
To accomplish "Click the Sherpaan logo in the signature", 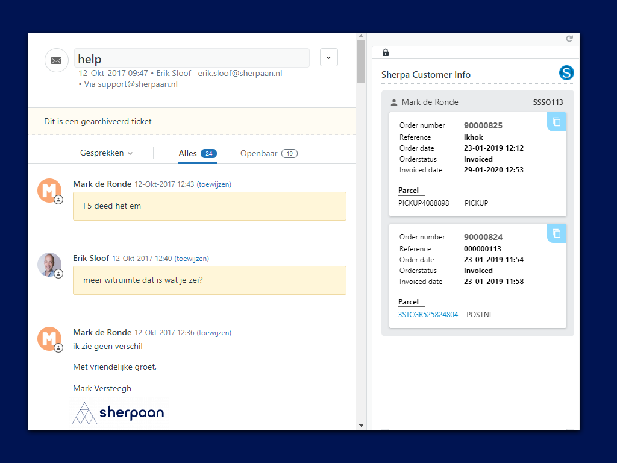I will [118, 413].
